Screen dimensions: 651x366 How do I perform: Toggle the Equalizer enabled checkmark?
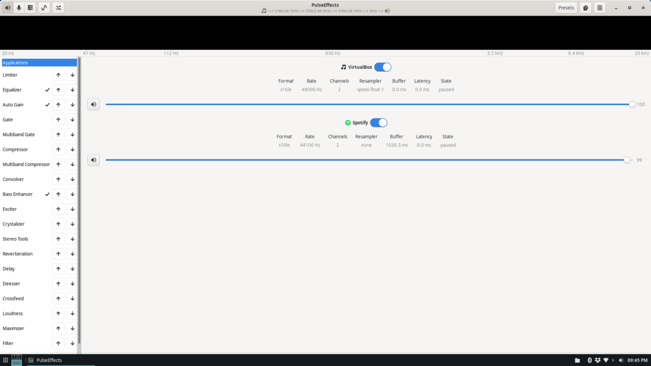[x=47, y=89]
